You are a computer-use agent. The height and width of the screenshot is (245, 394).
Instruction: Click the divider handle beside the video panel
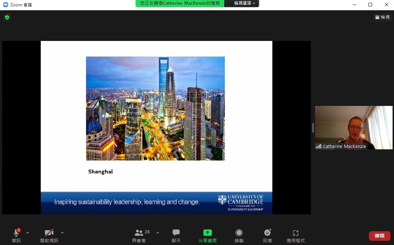point(313,128)
